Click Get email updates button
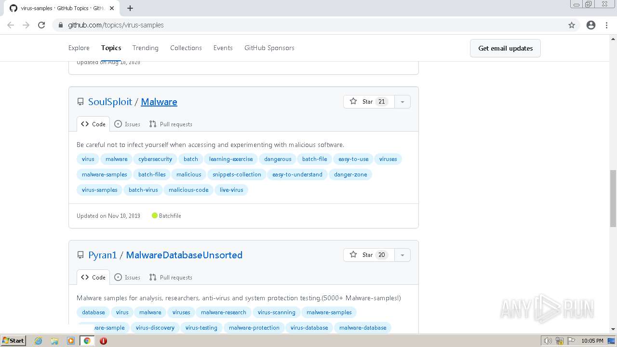Image resolution: width=617 pixels, height=347 pixels. pos(505,48)
